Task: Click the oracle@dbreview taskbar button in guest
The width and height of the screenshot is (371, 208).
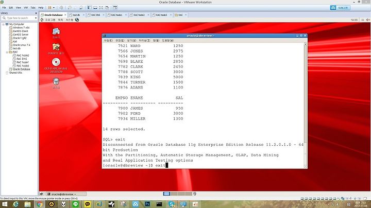Action: [x=66, y=194]
